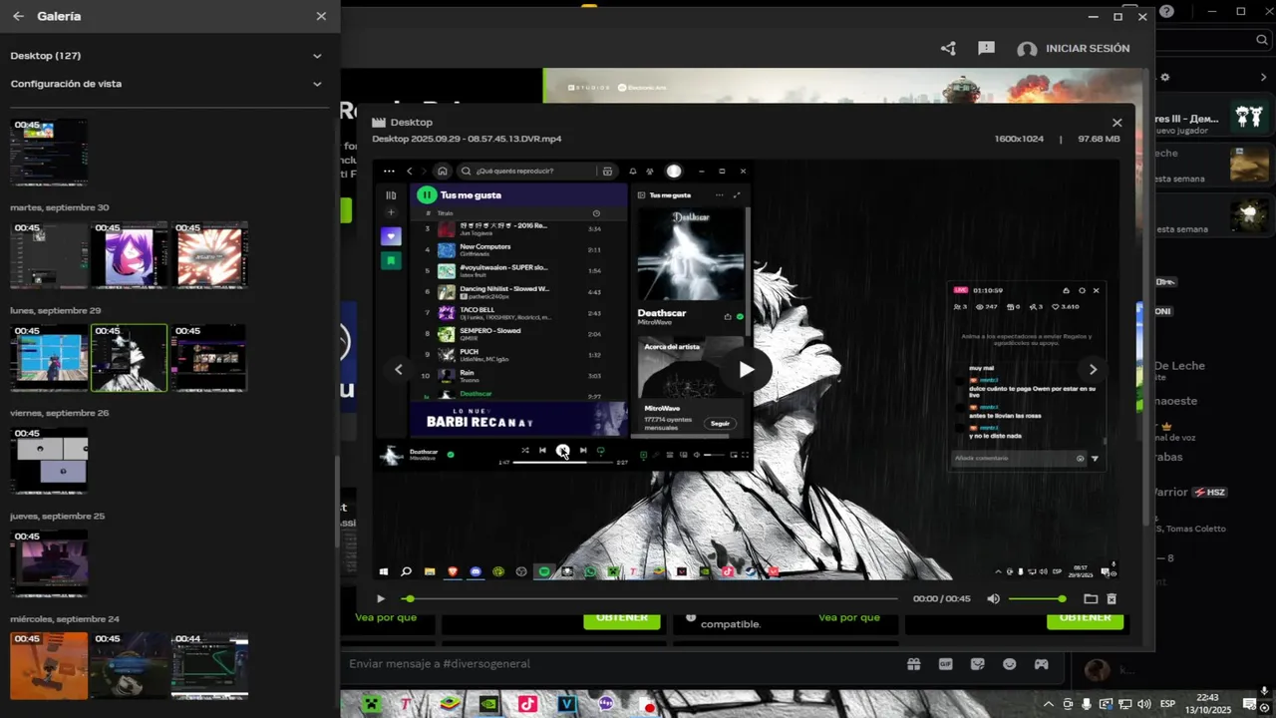Click the Discord search magnifier icon

(x=1260, y=40)
